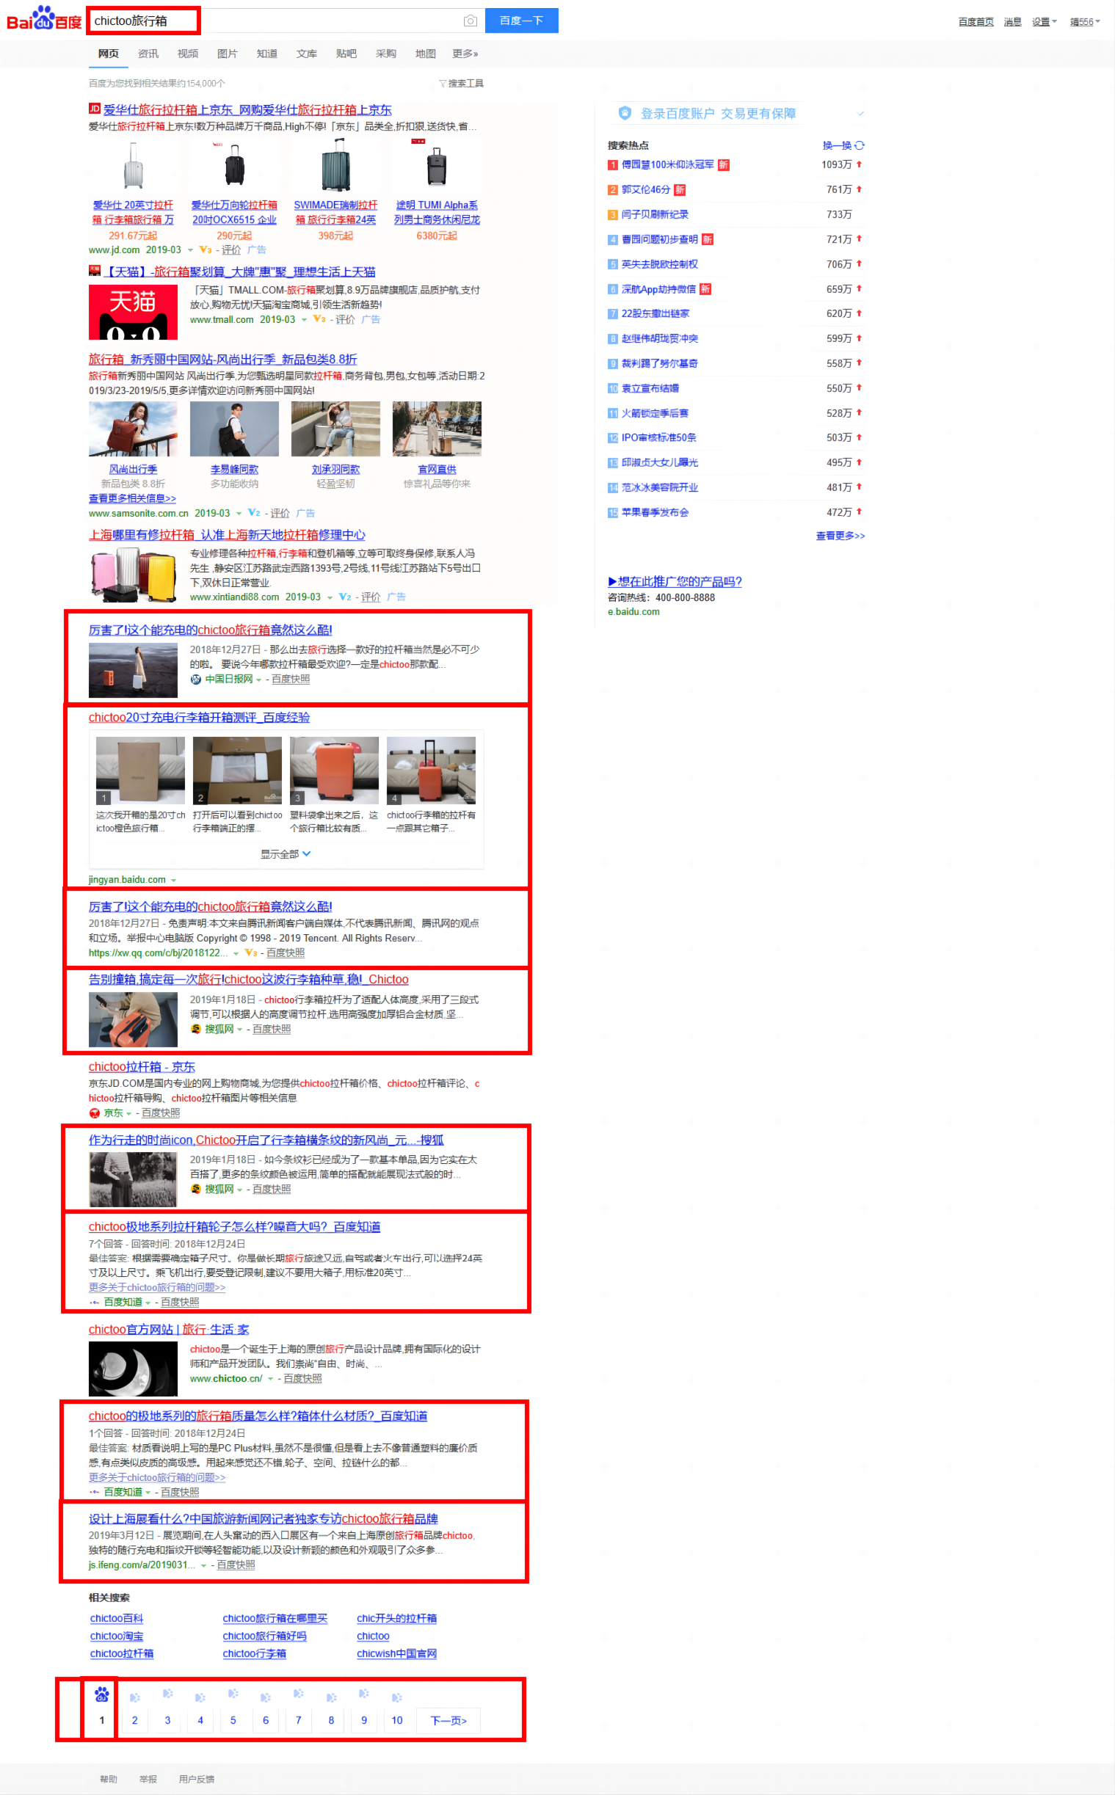Collapse the login banner chevron
Screen dimensions: 1115x1795
[860, 114]
